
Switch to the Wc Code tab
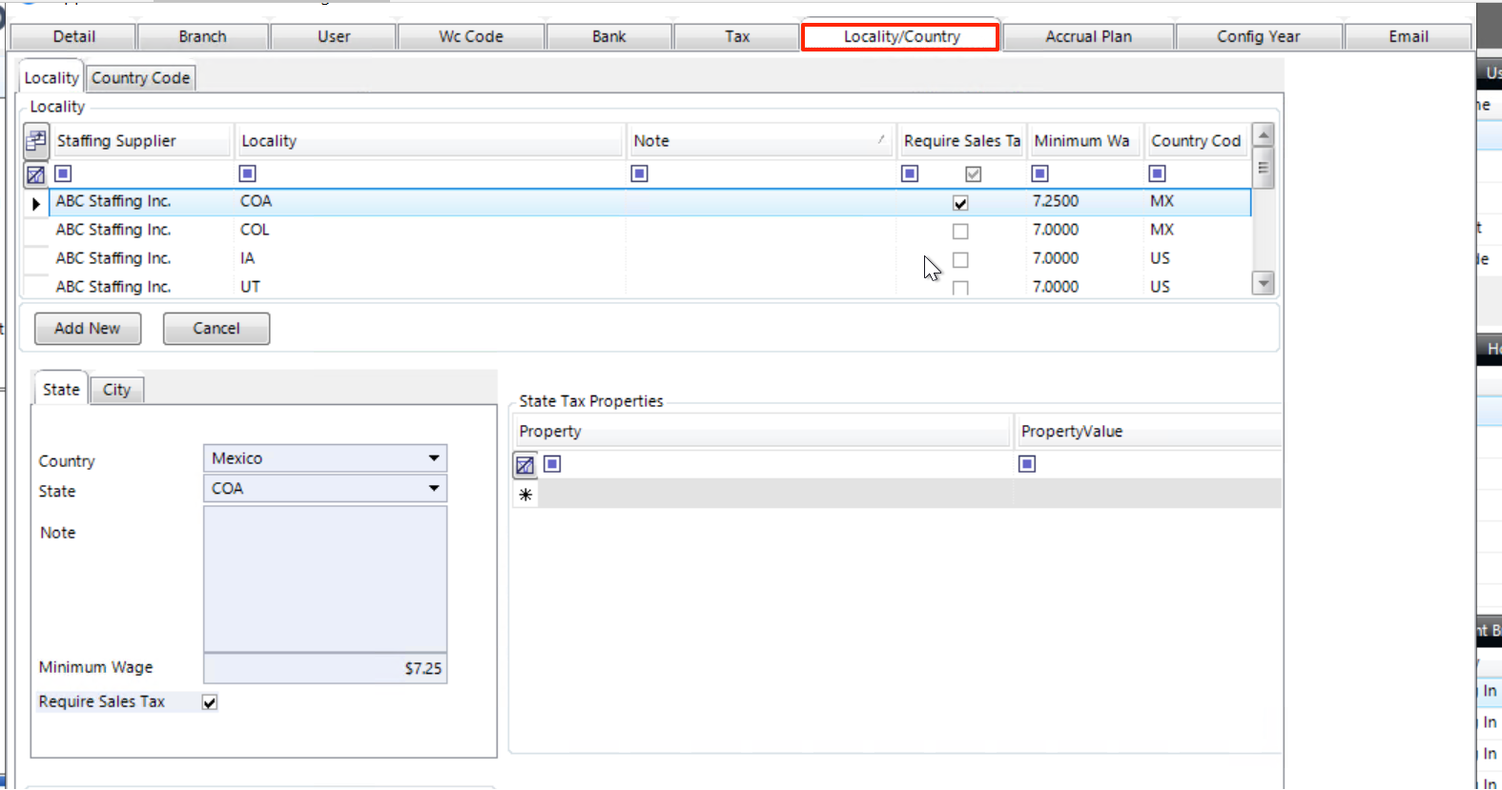pos(471,36)
